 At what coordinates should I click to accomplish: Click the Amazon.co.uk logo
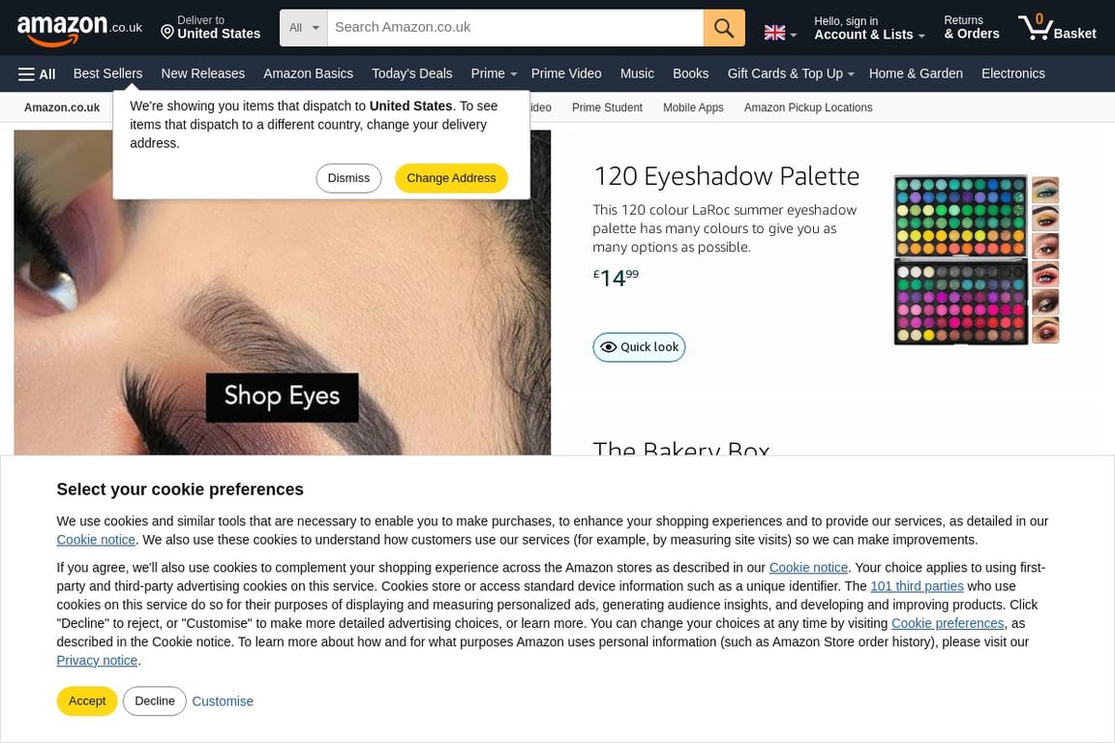[x=79, y=29]
